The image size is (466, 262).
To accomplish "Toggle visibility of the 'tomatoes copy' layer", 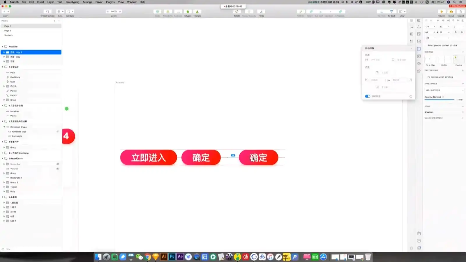I will coord(58,132).
